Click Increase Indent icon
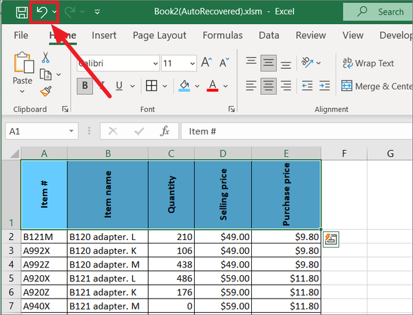Image resolution: width=413 pixels, height=315 pixels. click(324, 86)
